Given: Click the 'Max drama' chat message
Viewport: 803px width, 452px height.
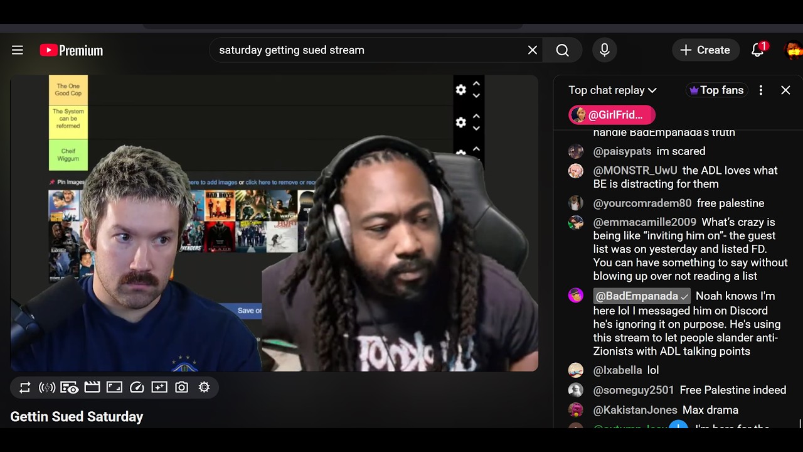Looking at the screenshot, I should tap(710, 410).
